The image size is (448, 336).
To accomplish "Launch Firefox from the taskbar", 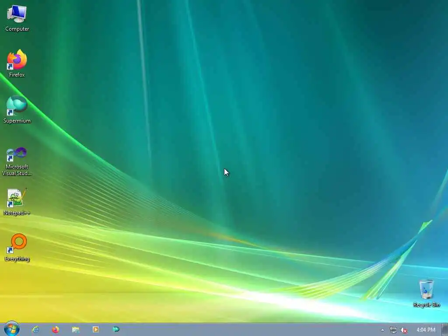I will click(x=56, y=330).
